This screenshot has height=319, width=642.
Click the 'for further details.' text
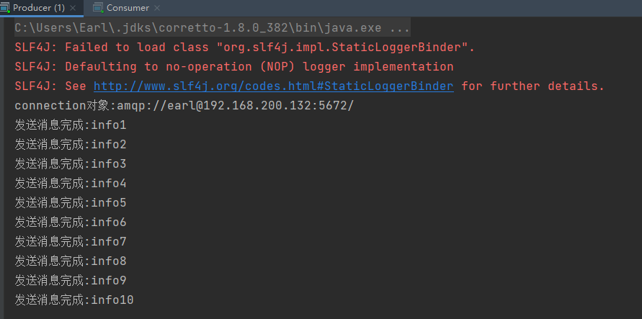[x=532, y=86]
